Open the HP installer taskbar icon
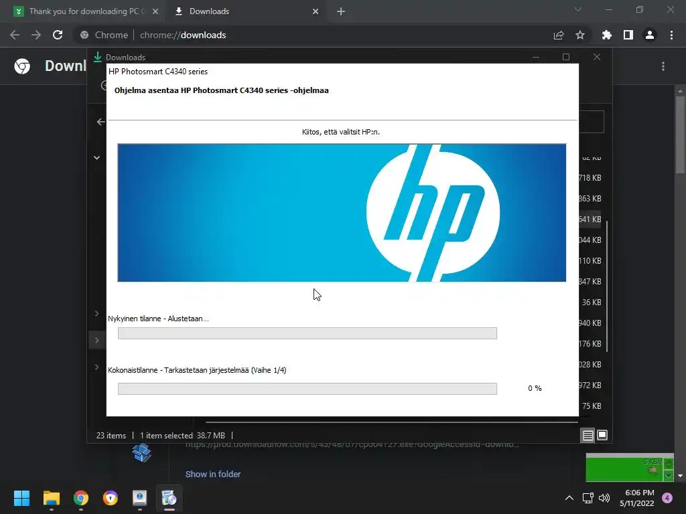 [x=169, y=498]
